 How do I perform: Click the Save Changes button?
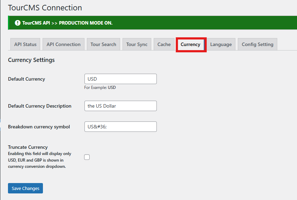coord(25,188)
